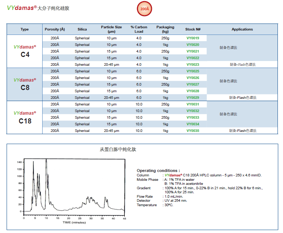Click 250g packaging in VY0019 row
The width and height of the screenshot is (283, 233).
(x=165, y=38)
